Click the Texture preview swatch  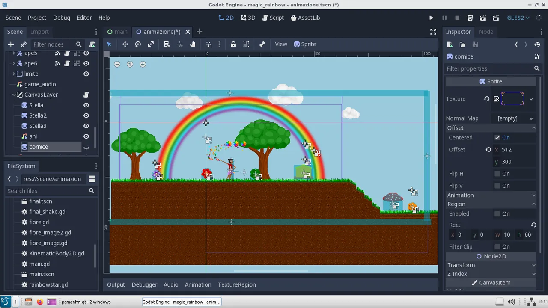point(512,99)
